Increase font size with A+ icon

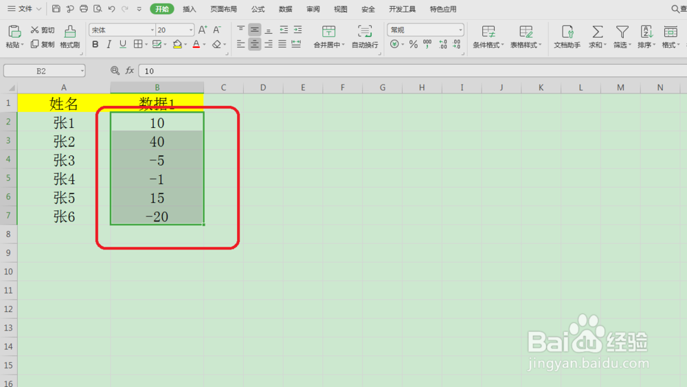click(x=203, y=30)
